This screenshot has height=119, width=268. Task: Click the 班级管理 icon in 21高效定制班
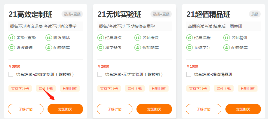point(12,48)
